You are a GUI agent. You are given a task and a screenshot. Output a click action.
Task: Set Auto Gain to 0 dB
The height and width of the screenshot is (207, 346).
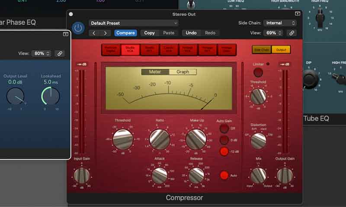point(224,140)
